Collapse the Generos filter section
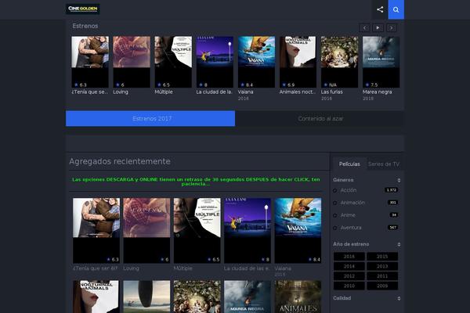This screenshot has width=470, height=313. (367, 180)
